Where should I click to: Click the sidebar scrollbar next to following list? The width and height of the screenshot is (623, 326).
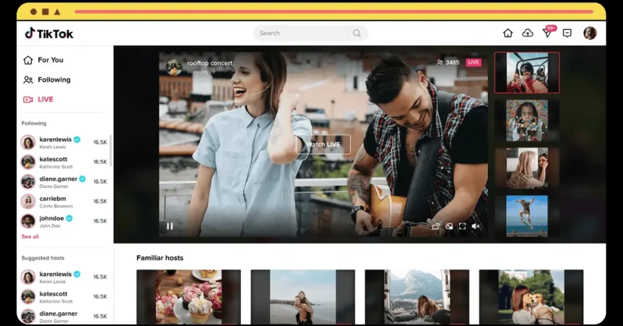coord(111,151)
